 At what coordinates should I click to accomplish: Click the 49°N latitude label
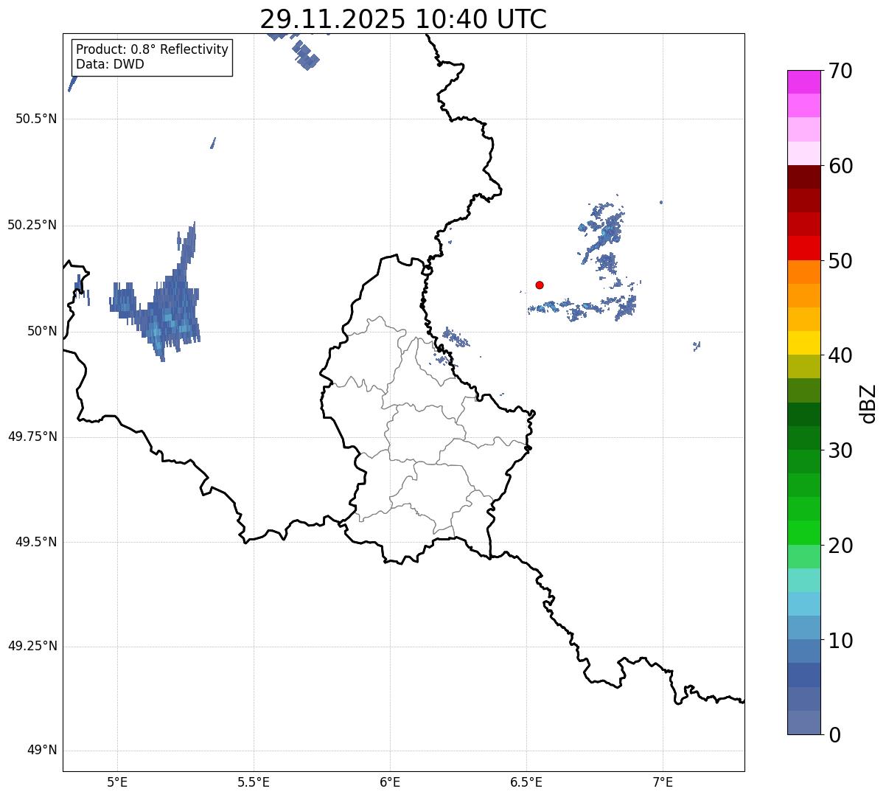[x=43, y=751]
